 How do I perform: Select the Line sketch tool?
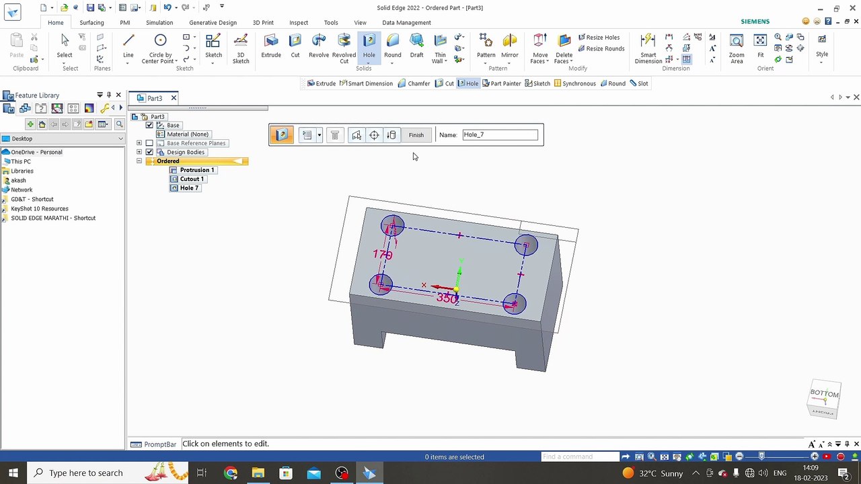coord(128,46)
